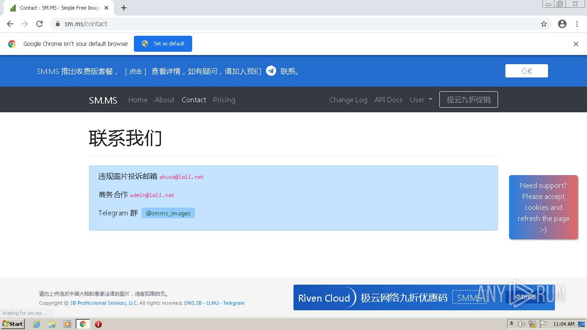587x330 pixels.
Task: Click Set as default button
Action: [163, 44]
